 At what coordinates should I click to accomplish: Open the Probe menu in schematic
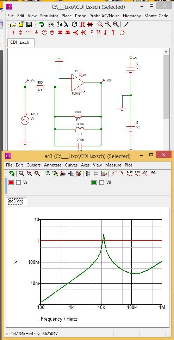(x=81, y=16)
